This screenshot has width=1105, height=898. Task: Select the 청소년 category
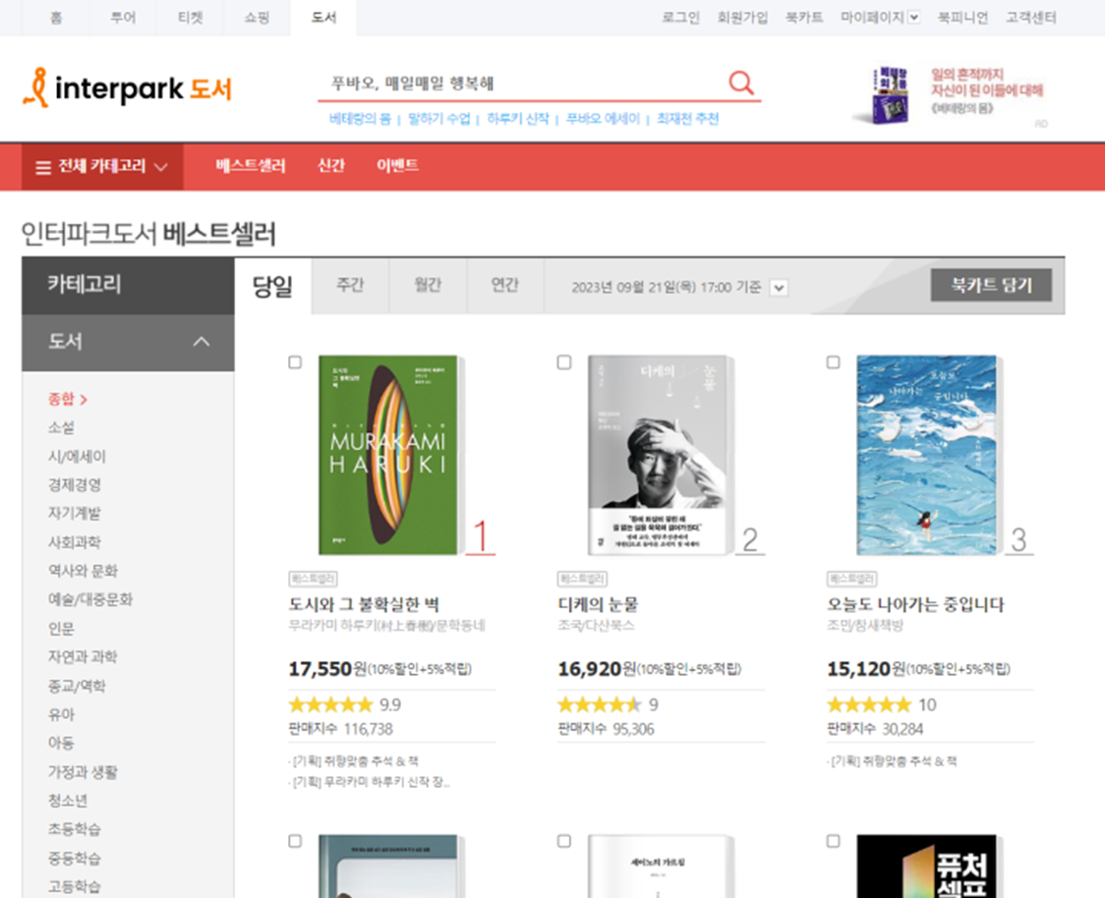coord(68,801)
